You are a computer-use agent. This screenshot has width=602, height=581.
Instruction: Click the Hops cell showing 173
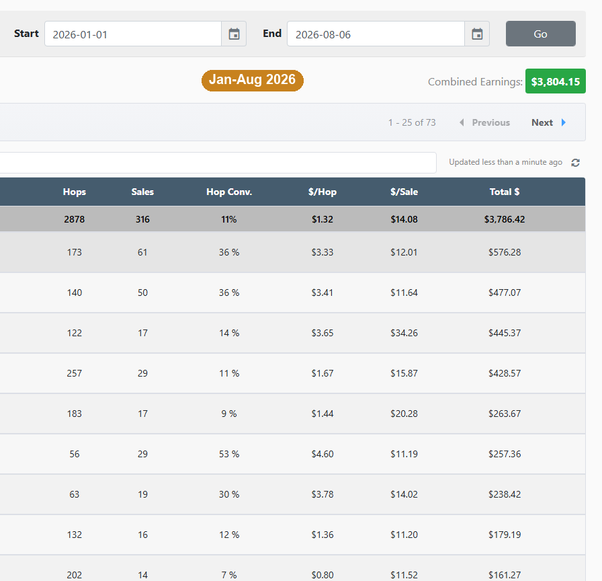[x=75, y=252]
